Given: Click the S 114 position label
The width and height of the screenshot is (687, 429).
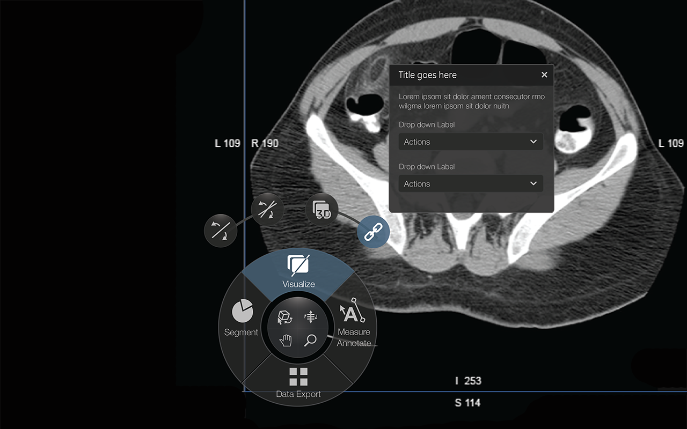Looking at the screenshot, I should point(467,403).
